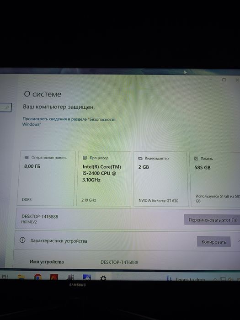Click 'DESKTOP-T4T6888' value beside Имя устройства
Screen dimensions: 240x320
coord(119,262)
